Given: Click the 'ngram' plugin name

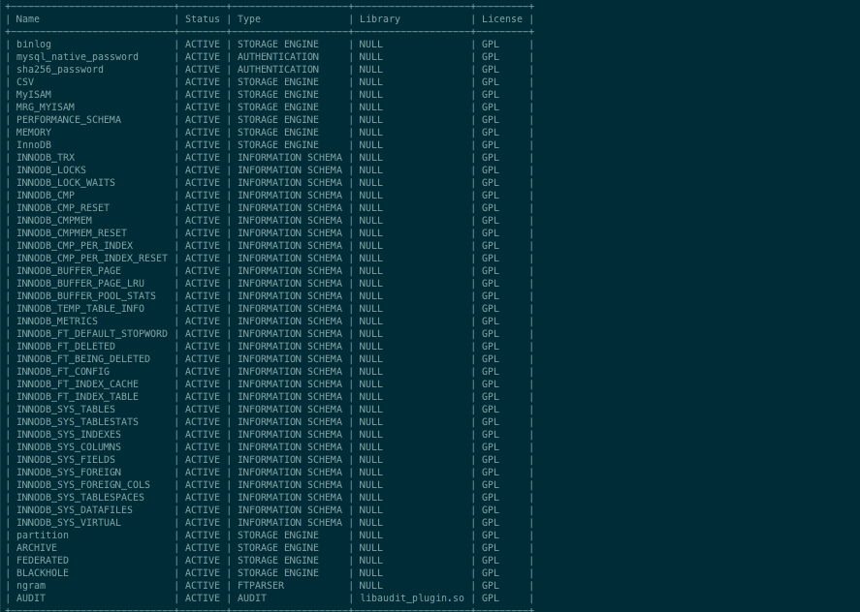Looking at the screenshot, I should 31,586.
